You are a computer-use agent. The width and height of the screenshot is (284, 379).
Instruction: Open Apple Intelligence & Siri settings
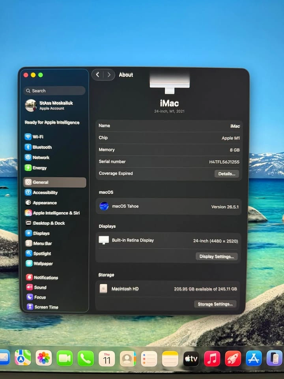pos(52,213)
